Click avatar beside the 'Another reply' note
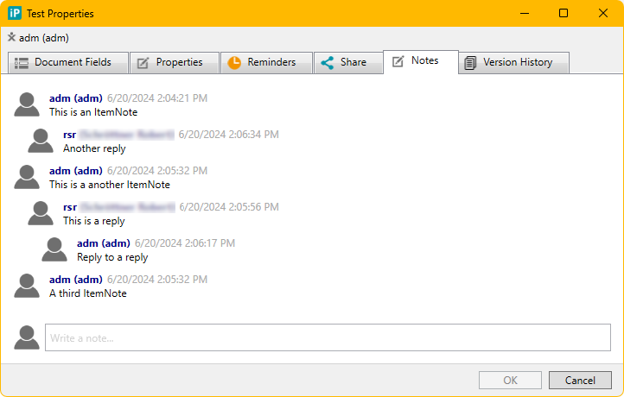This screenshot has width=624, height=397. click(41, 141)
